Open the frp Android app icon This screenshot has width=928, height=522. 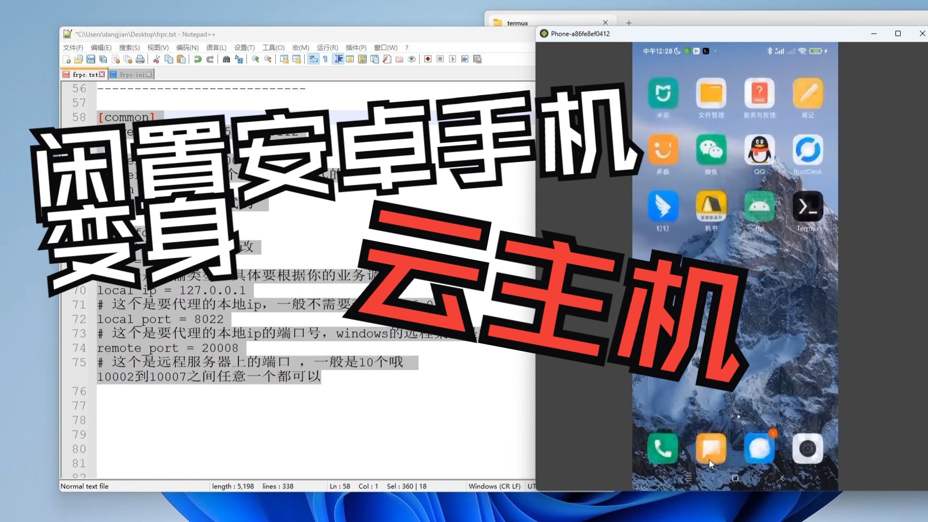click(759, 207)
